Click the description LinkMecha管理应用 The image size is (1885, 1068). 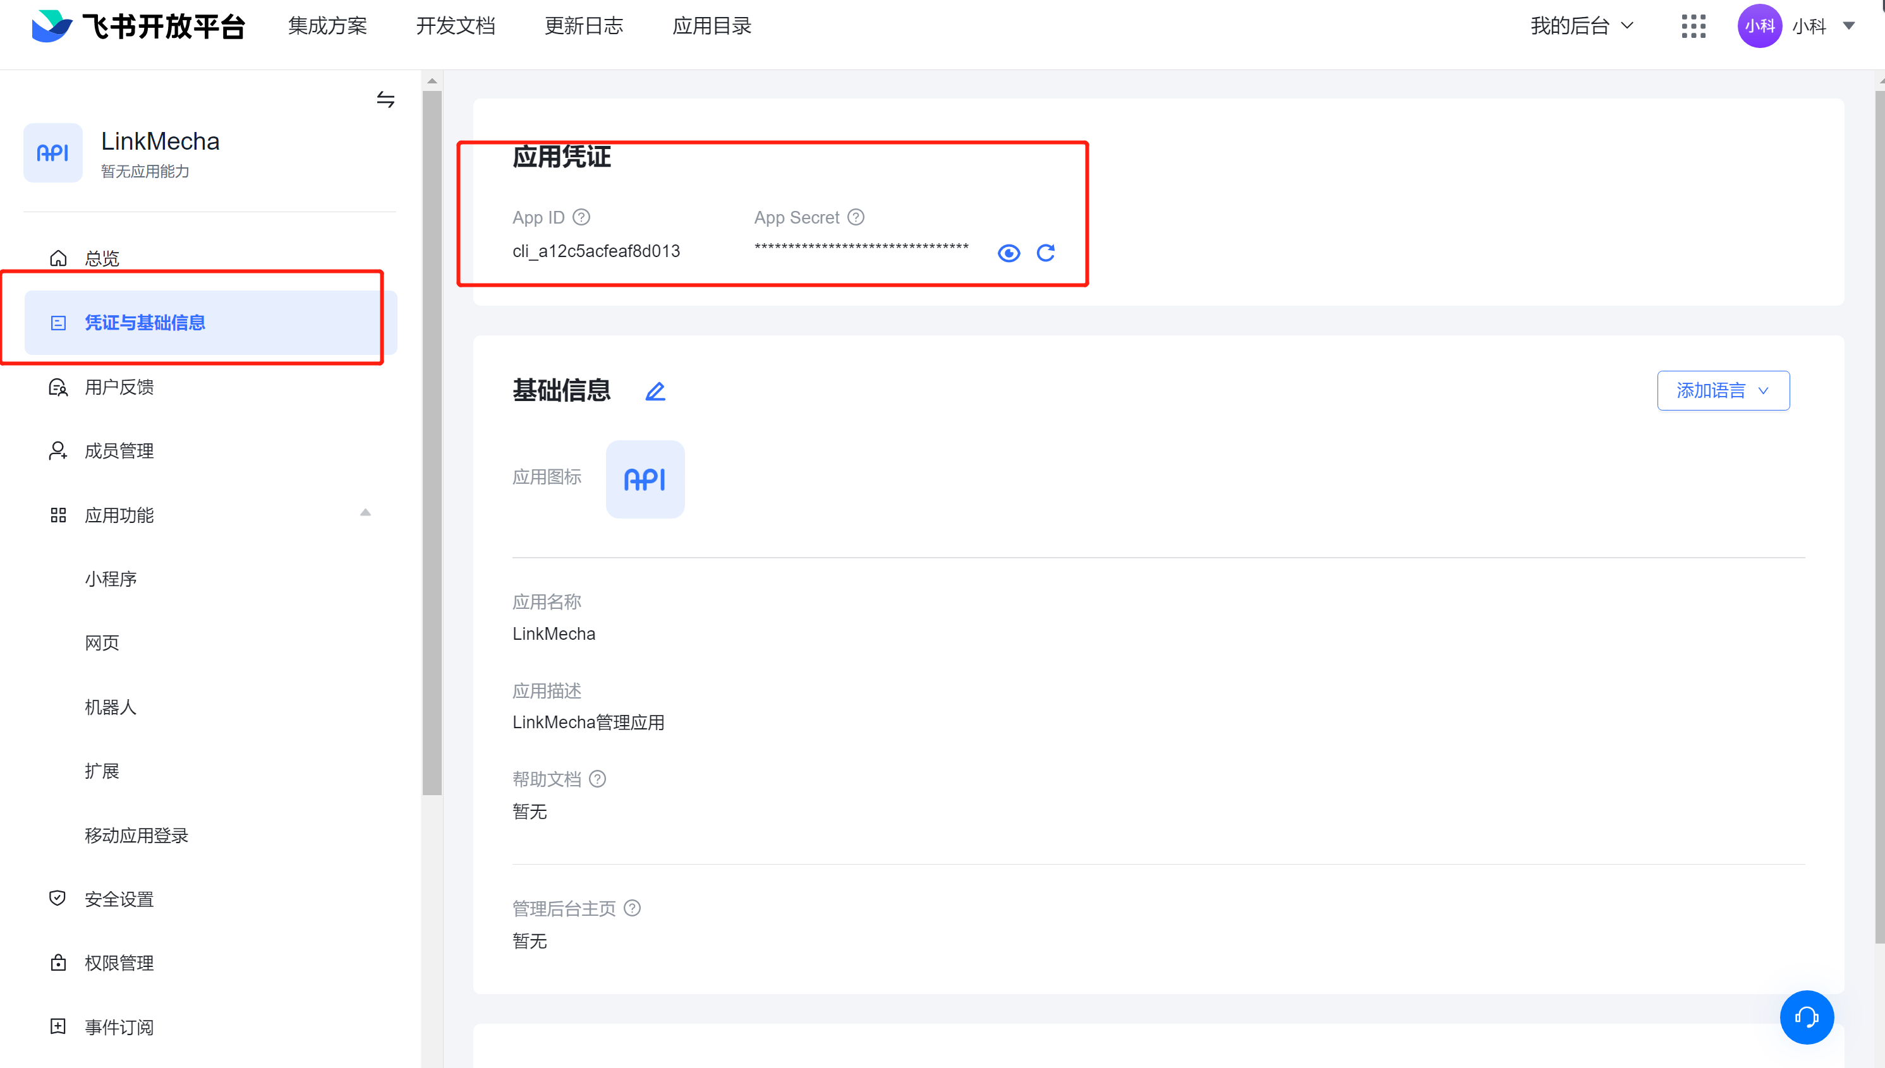coord(588,723)
